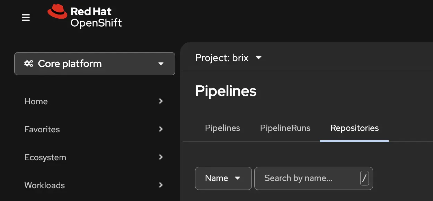
Task: Expand the Ecosystem navigation section
Action: coord(94,157)
